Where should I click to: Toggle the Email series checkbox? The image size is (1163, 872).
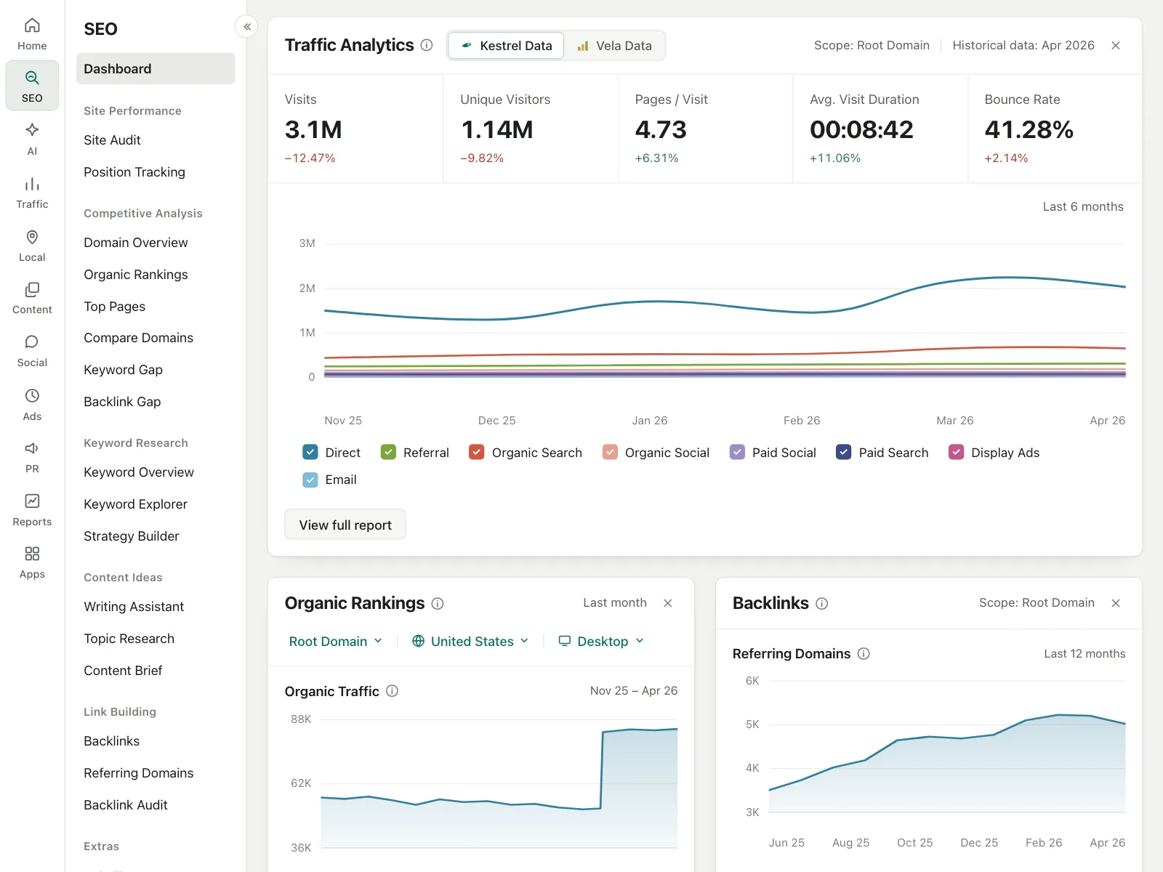pos(310,480)
